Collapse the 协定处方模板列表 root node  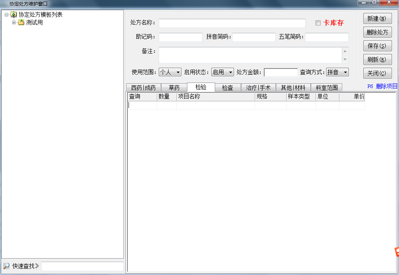[6, 15]
